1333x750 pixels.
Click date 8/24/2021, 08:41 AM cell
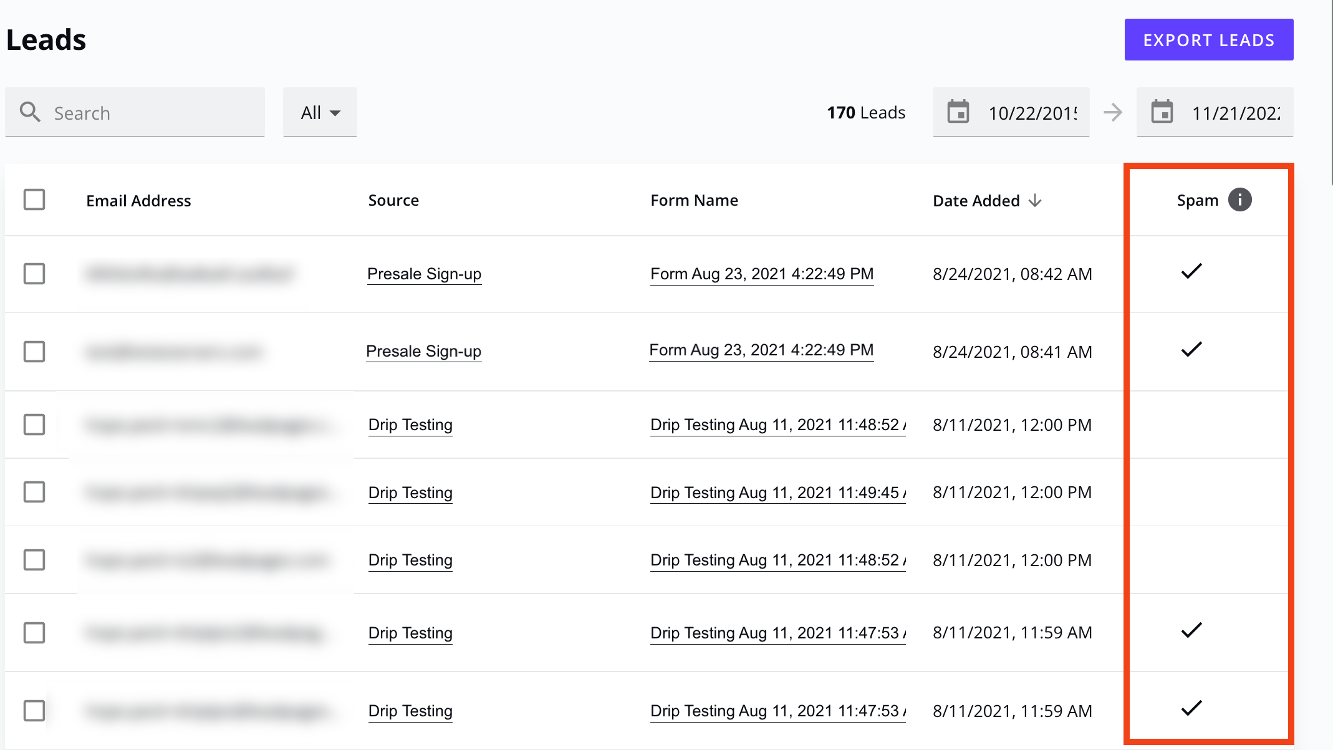(x=1013, y=352)
